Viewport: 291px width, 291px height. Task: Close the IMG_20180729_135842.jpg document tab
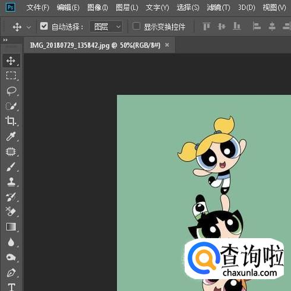tap(167, 45)
